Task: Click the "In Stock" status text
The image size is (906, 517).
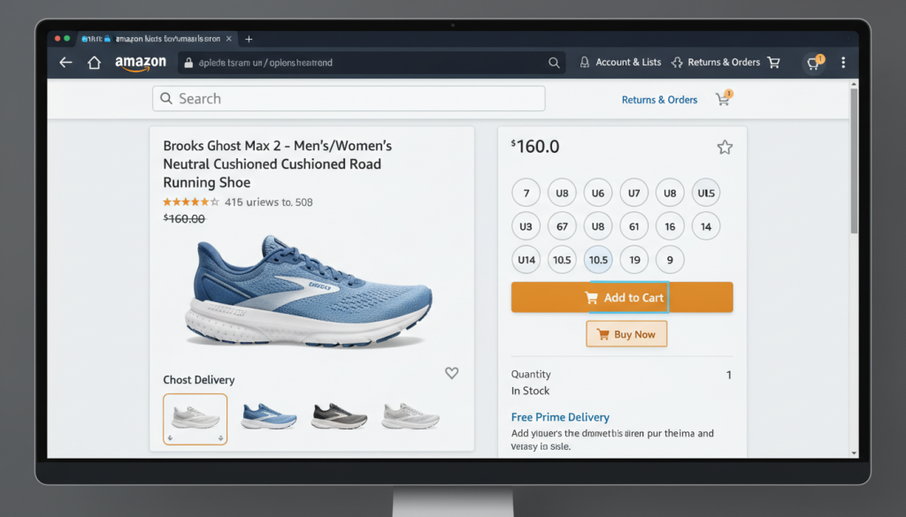Action: point(531,391)
